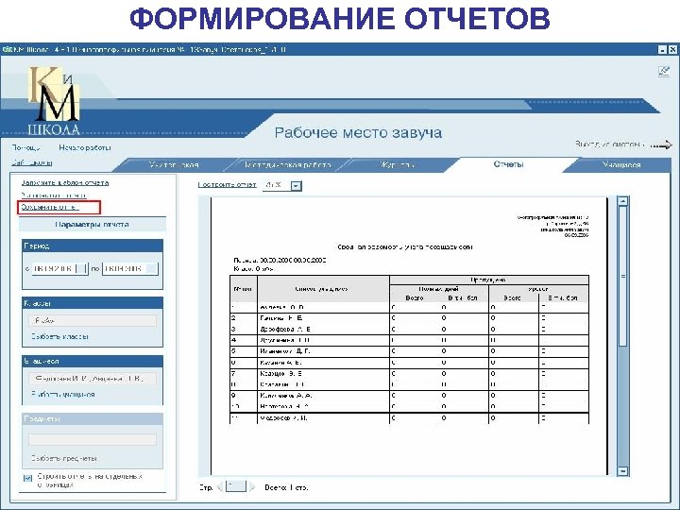Click the Распечатать отчет link
Viewport: 680px width, 510px height.
pyautogui.click(x=53, y=195)
